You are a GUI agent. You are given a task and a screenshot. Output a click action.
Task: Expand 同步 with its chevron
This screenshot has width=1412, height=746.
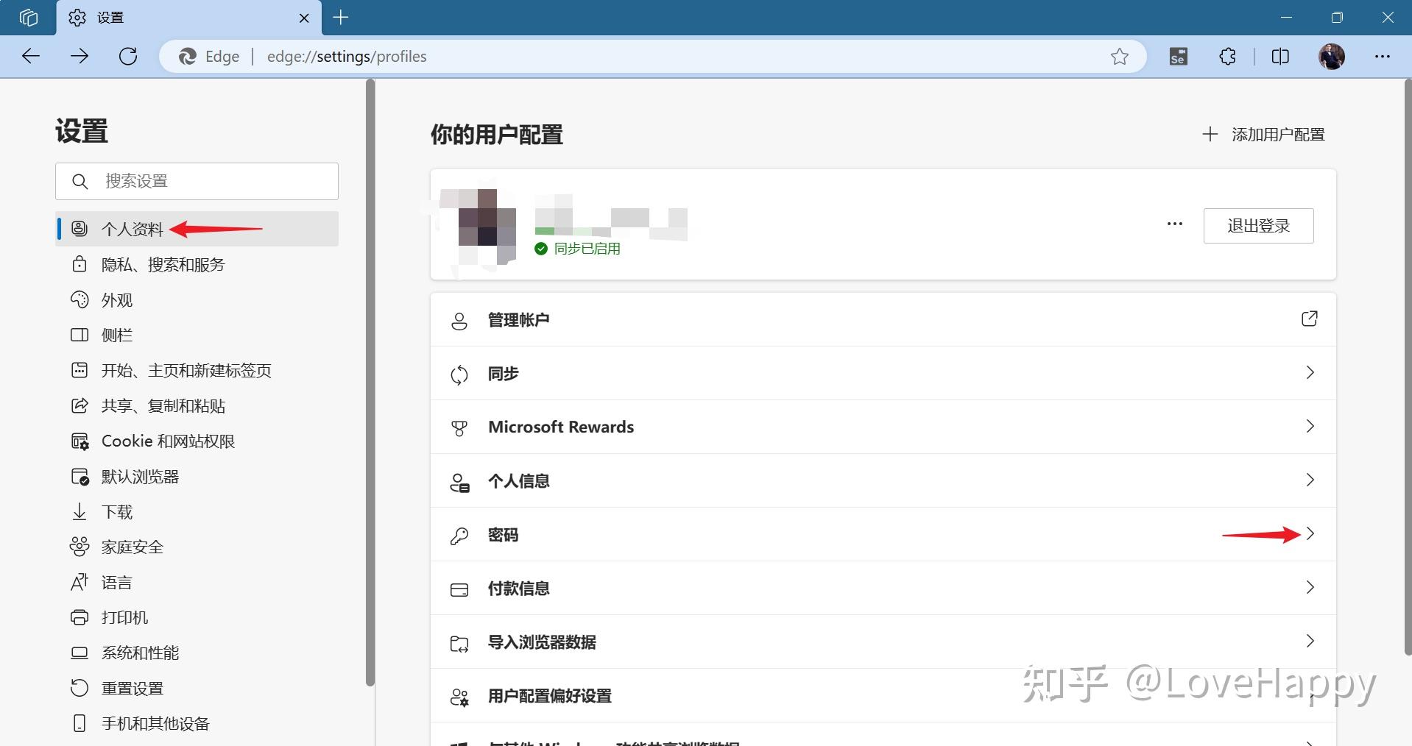(1310, 372)
